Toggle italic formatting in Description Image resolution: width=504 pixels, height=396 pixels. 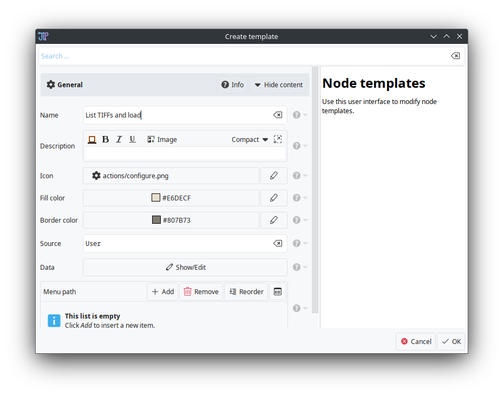[119, 139]
